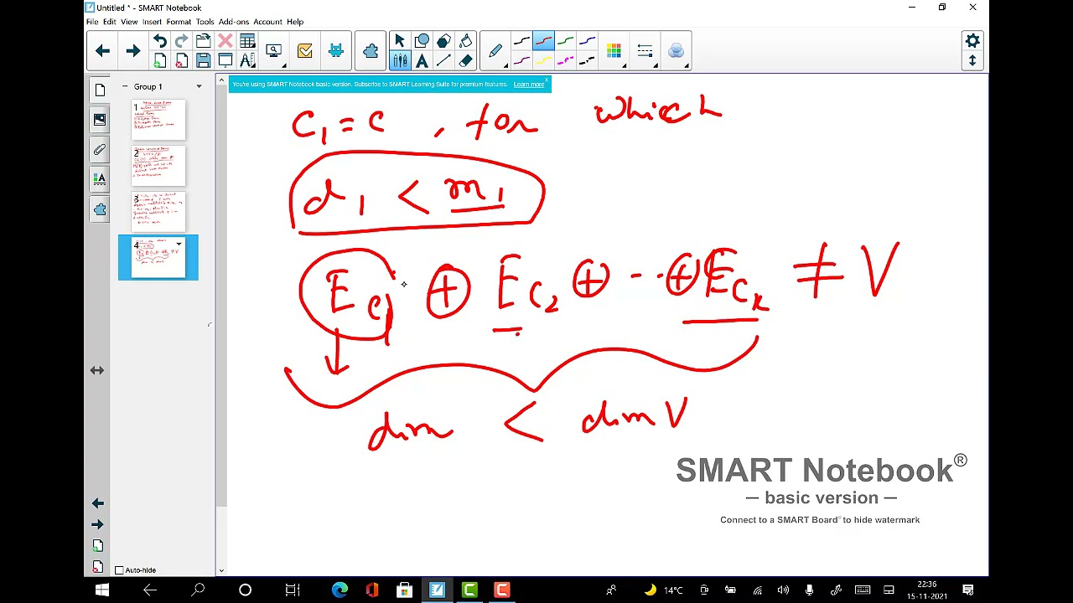Open the File menu
The height and width of the screenshot is (603, 1073).
(92, 22)
